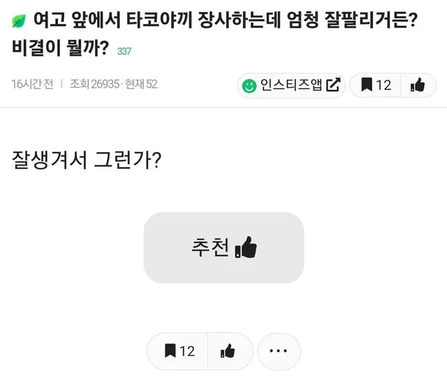Click the top bookmark icon

pyautogui.click(x=367, y=85)
